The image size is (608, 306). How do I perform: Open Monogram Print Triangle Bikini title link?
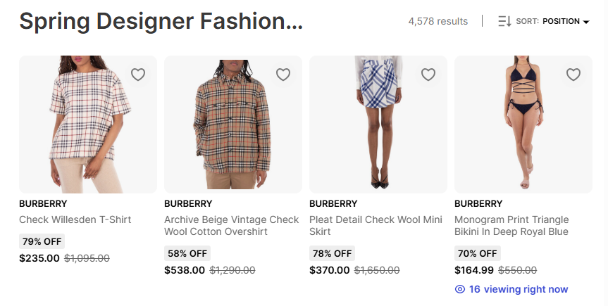click(511, 226)
